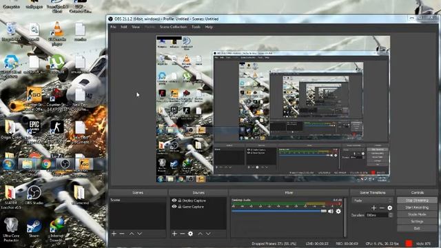The height and width of the screenshot is (248, 441).
Task: Hide Display Capture using eye icon
Action: (x=174, y=200)
